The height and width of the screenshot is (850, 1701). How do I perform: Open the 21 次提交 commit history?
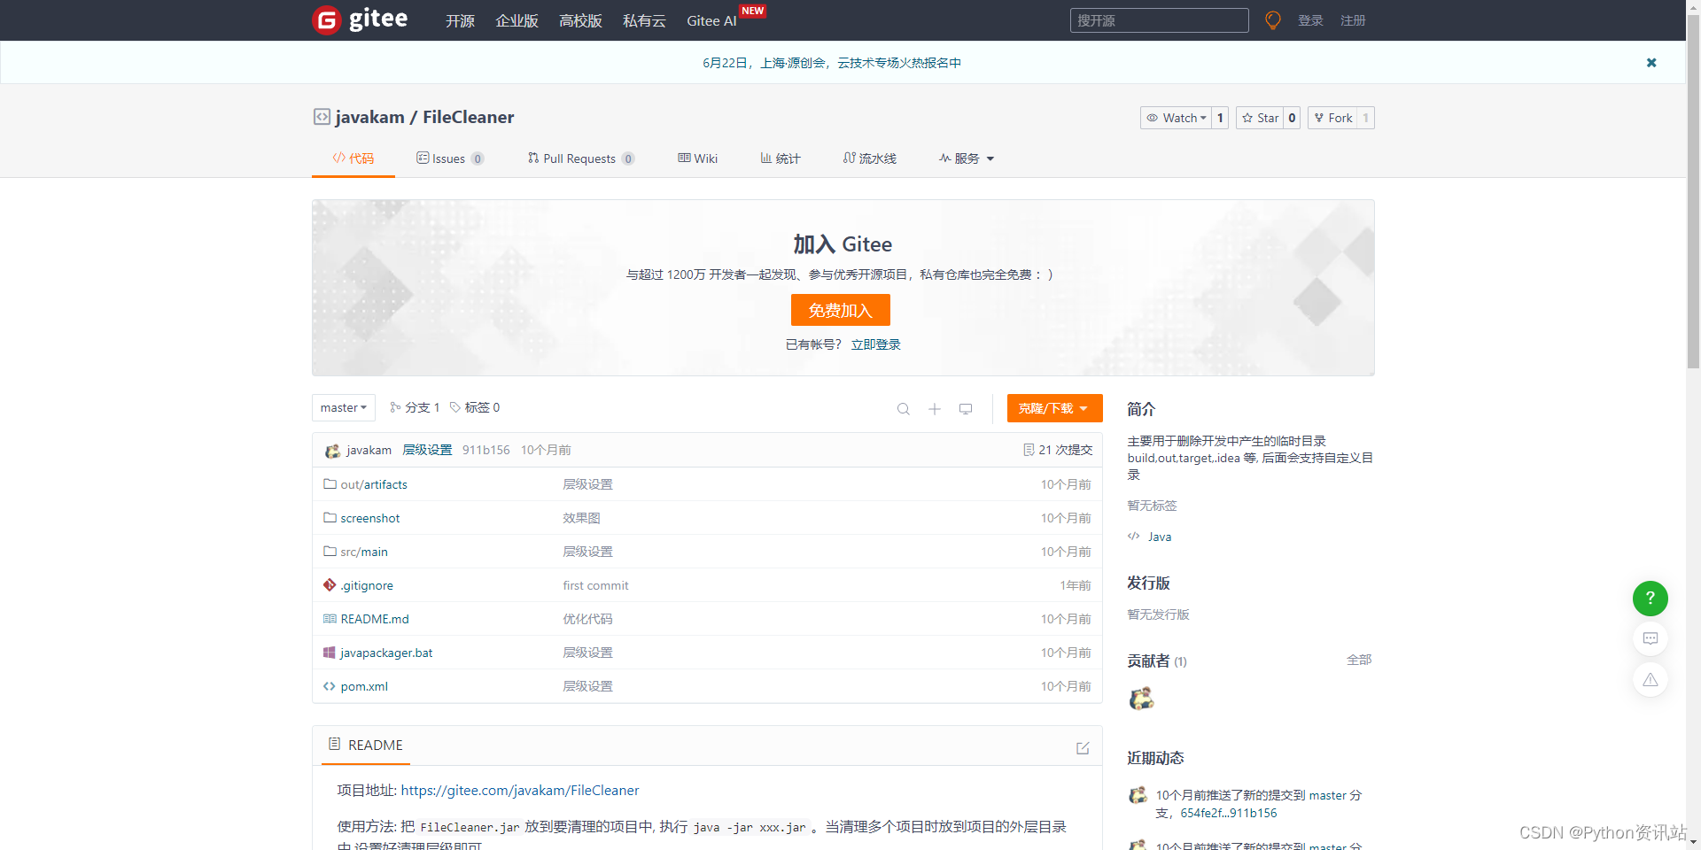1058,450
